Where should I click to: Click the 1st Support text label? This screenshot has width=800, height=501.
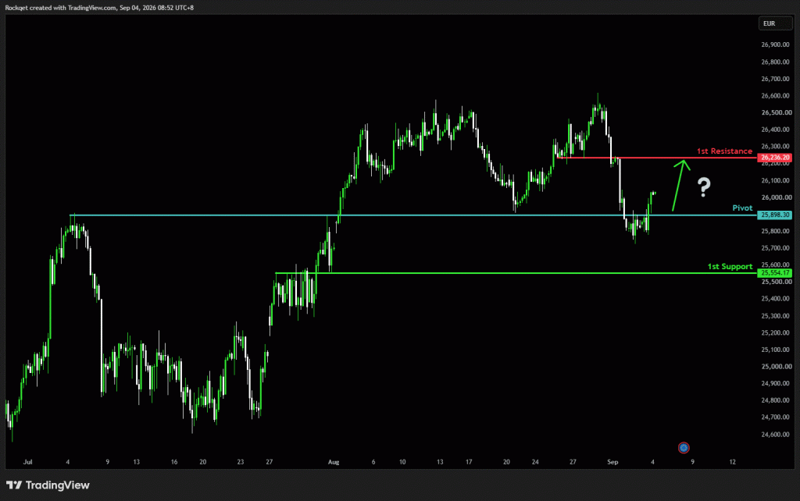(x=730, y=267)
